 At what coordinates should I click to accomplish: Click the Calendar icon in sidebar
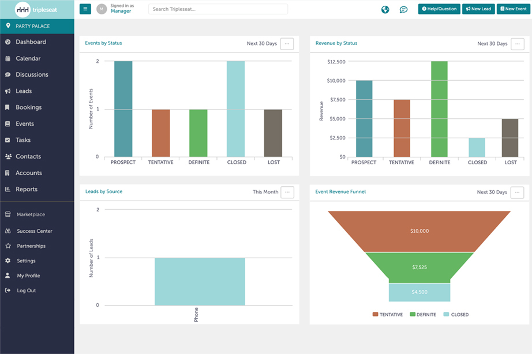8,59
